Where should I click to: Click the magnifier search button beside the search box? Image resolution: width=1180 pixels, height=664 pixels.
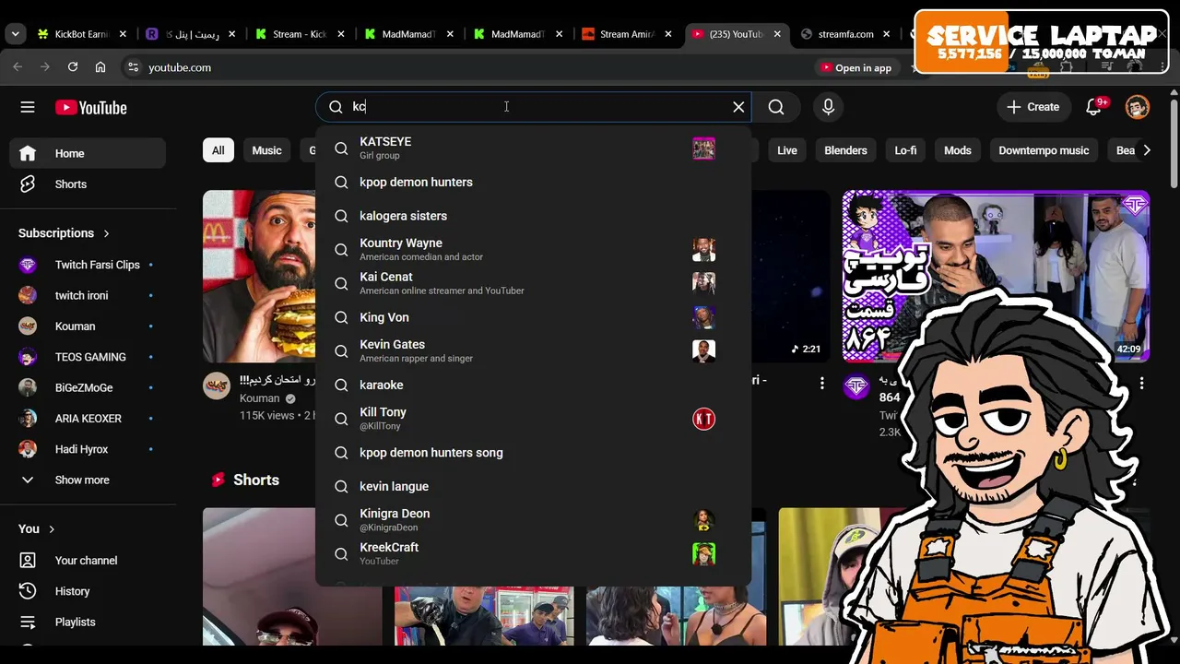click(x=776, y=107)
